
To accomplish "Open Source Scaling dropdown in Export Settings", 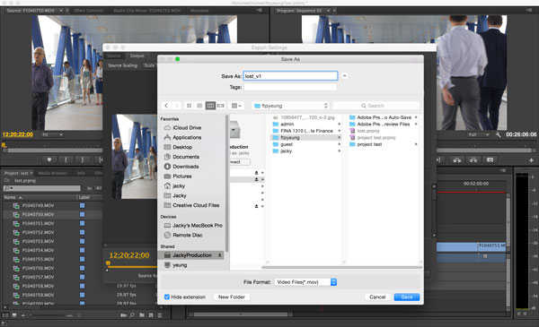I will [149, 65].
